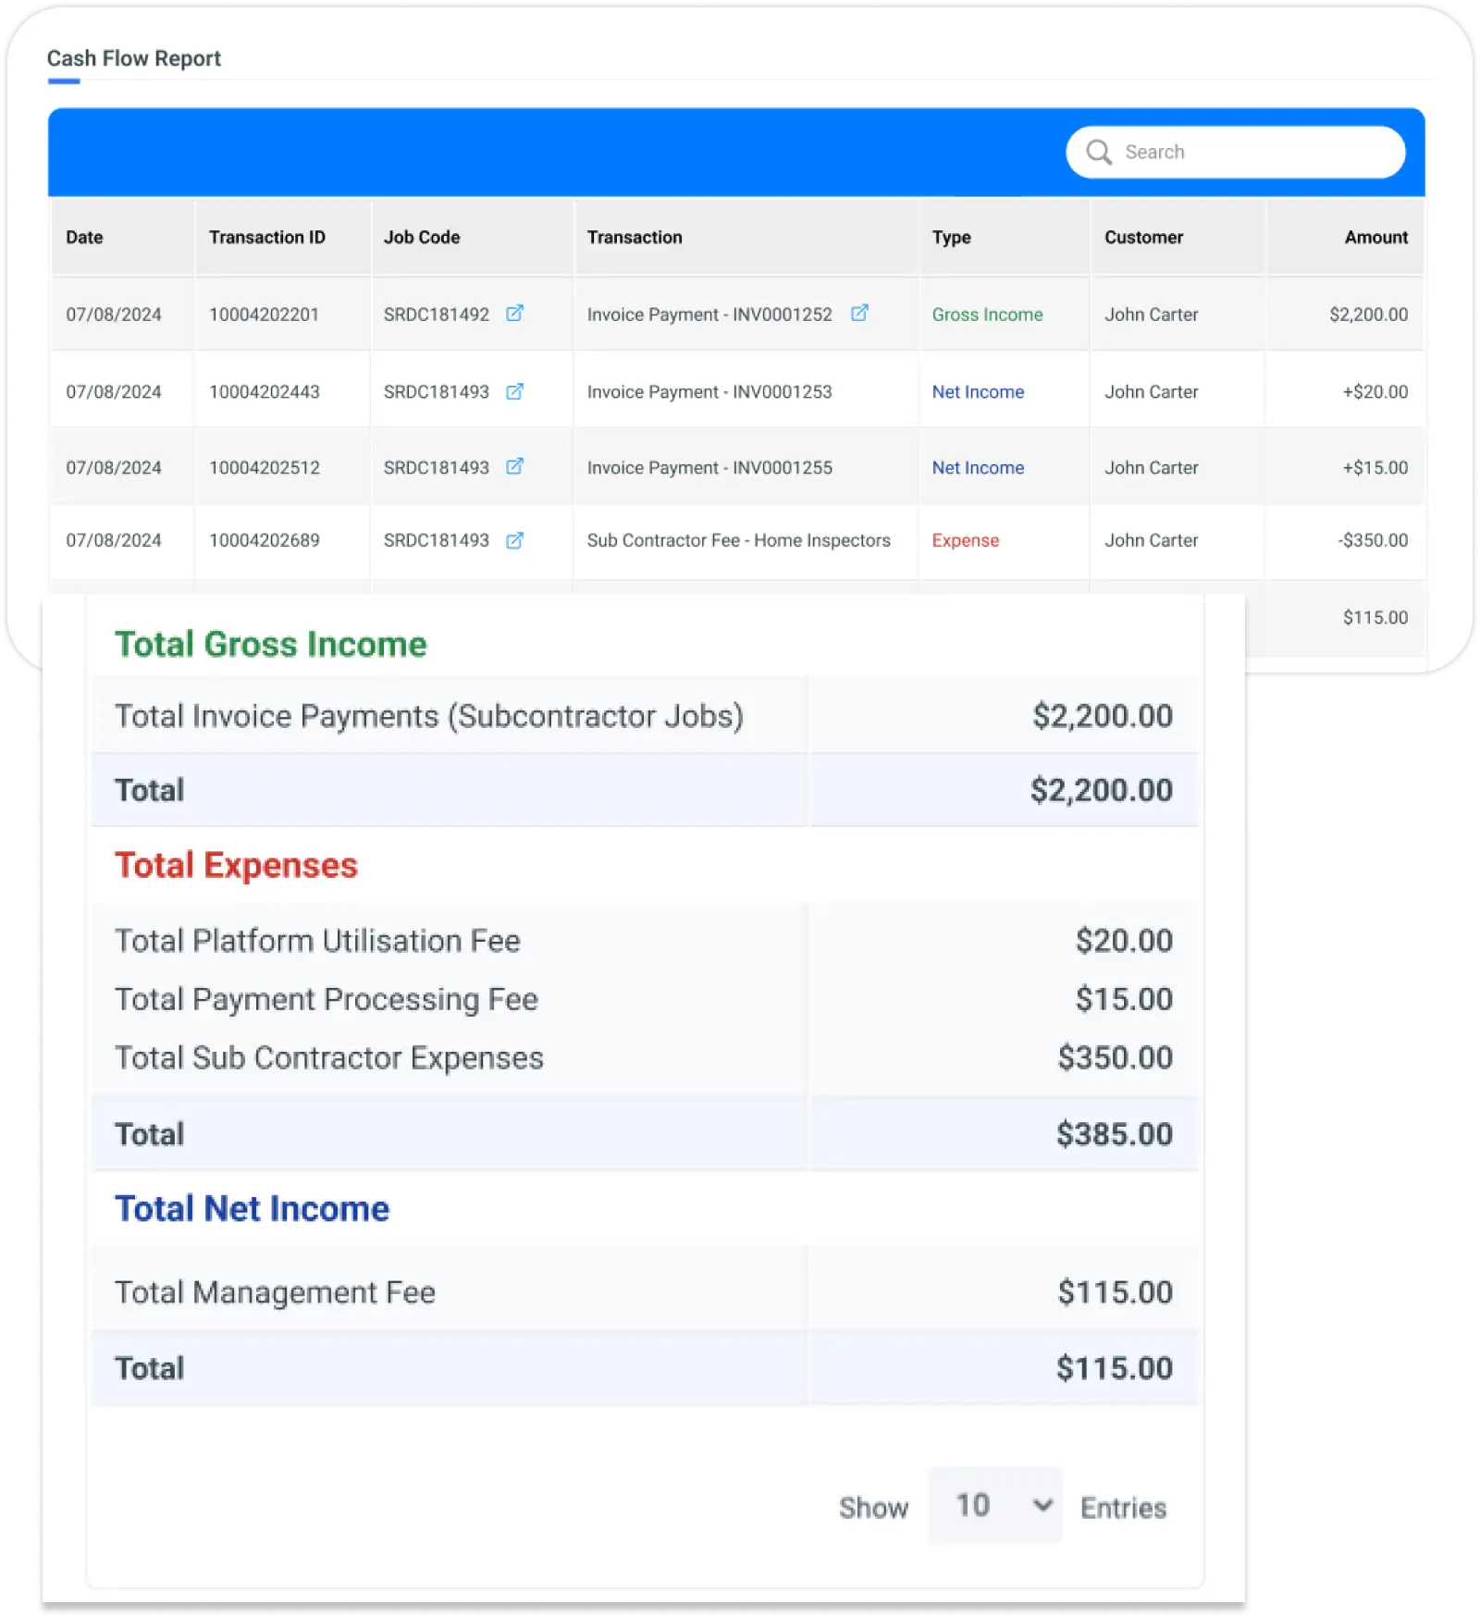The width and height of the screenshot is (1480, 1617).
Task: Click the Total Net Income heading
Action: point(252,1209)
